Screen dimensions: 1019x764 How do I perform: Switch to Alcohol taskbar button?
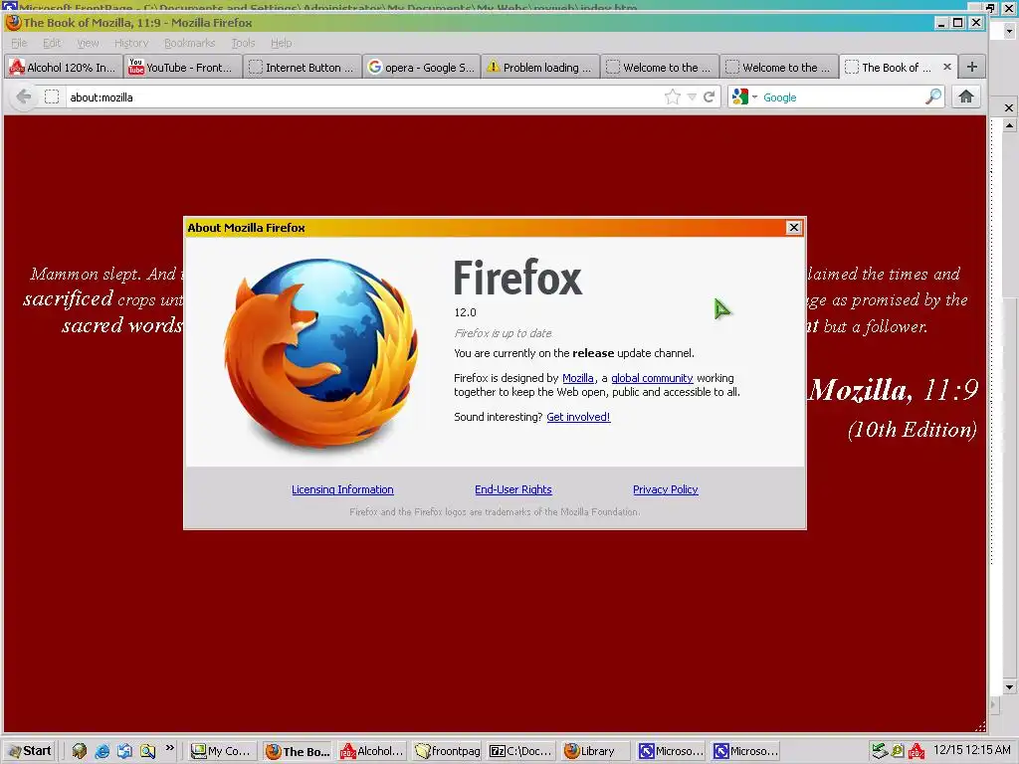click(x=372, y=751)
